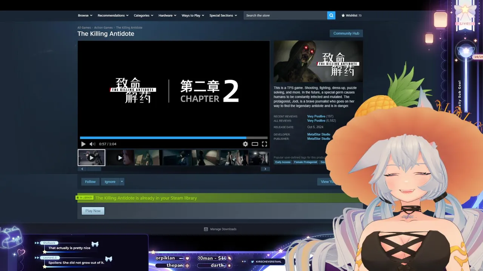Click the 0:57 / 1:04 time display
Image resolution: width=483 pixels, height=271 pixels.
(x=108, y=144)
